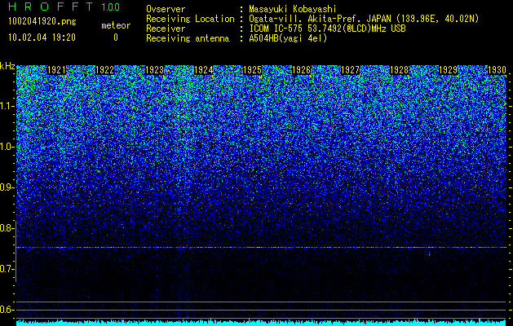Click the file name 1002041920.png
The image size is (513, 326).
(x=42, y=21)
